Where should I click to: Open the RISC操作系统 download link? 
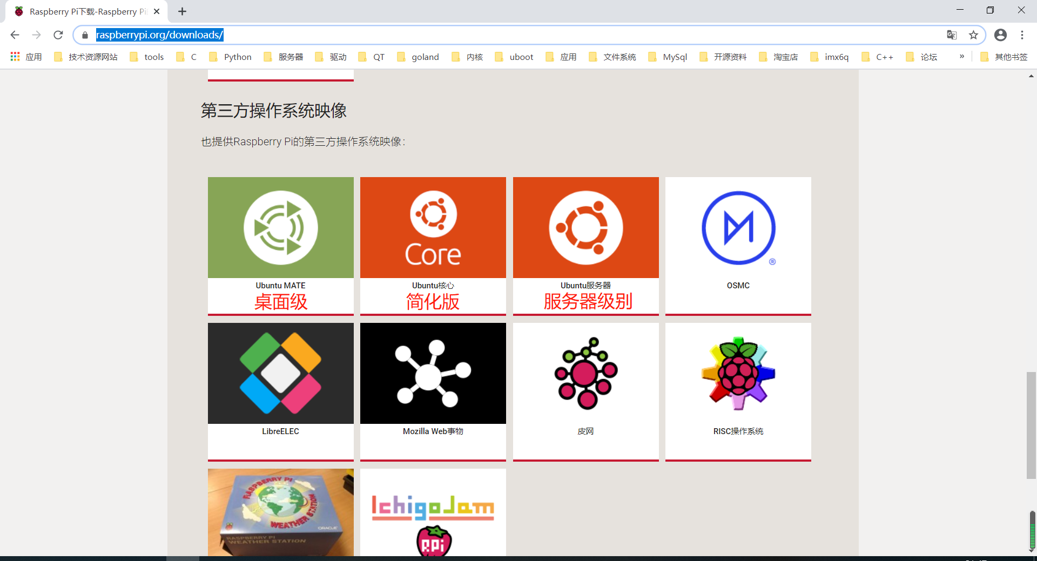(x=738, y=431)
